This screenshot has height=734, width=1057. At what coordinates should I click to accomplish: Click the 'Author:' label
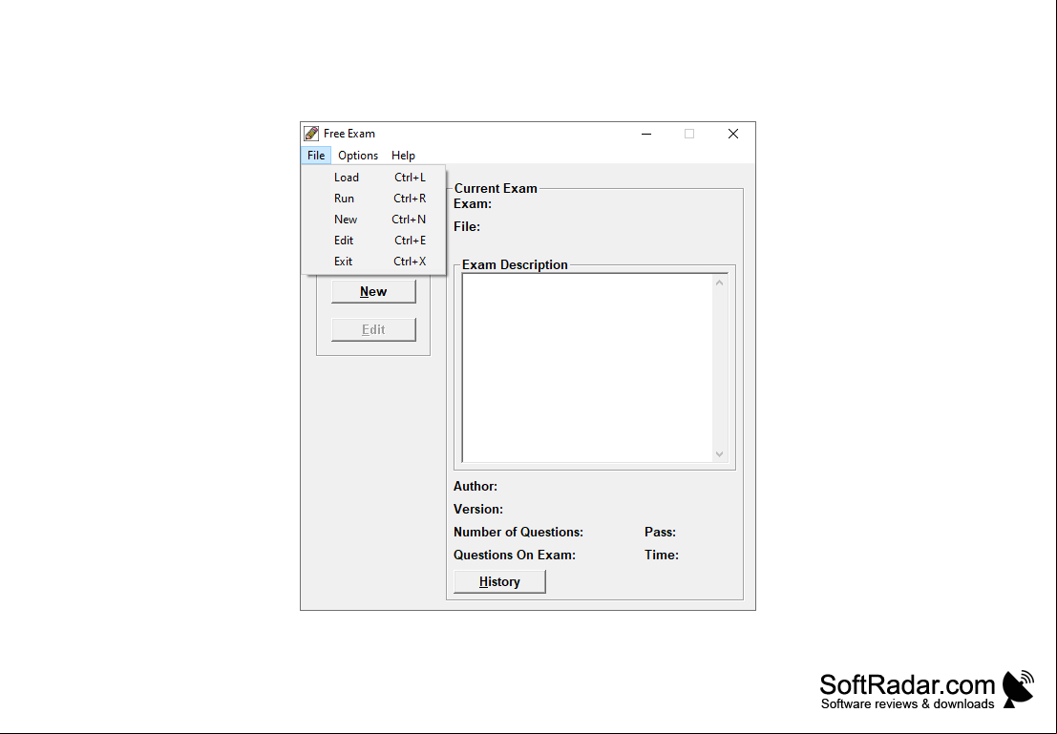(x=476, y=486)
